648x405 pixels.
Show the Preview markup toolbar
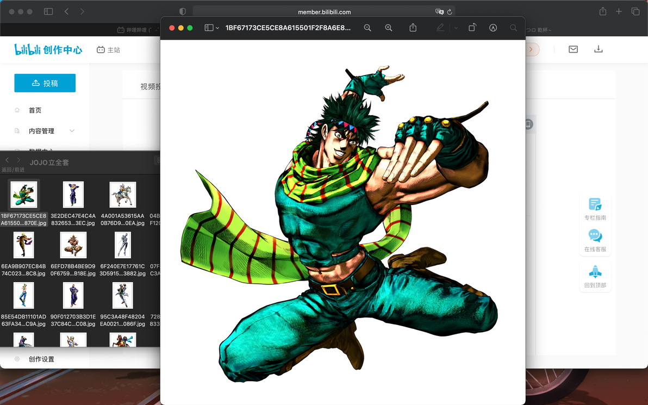tap(493, 28)
